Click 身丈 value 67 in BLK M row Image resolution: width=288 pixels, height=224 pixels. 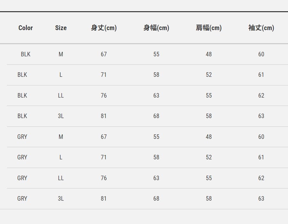[104, 54]
